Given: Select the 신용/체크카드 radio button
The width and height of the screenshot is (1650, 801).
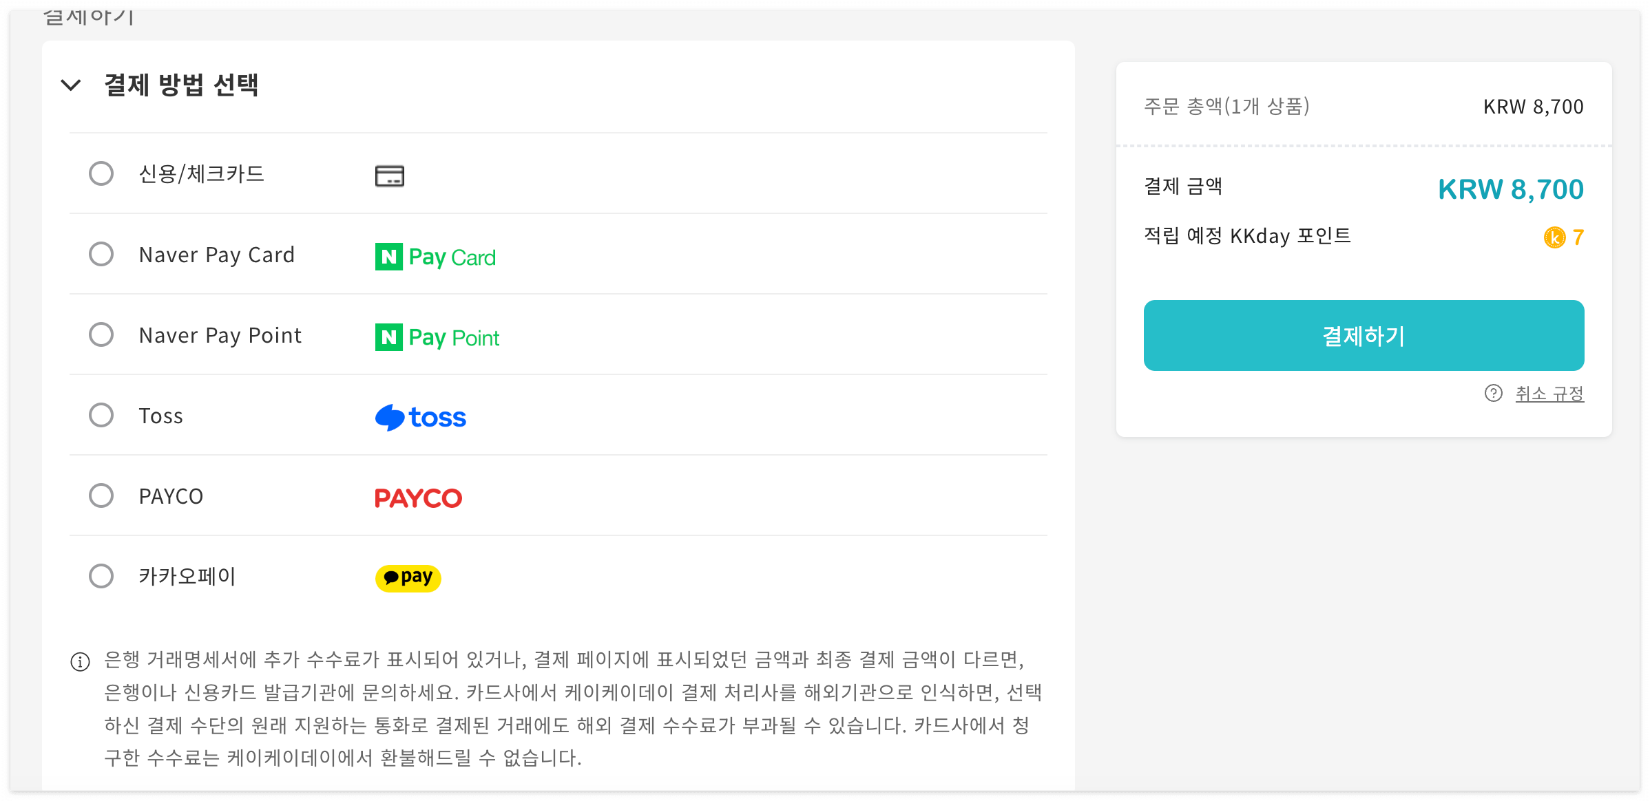Looking at the screenshot, I should pyautogui.click(x=101, y=173).
